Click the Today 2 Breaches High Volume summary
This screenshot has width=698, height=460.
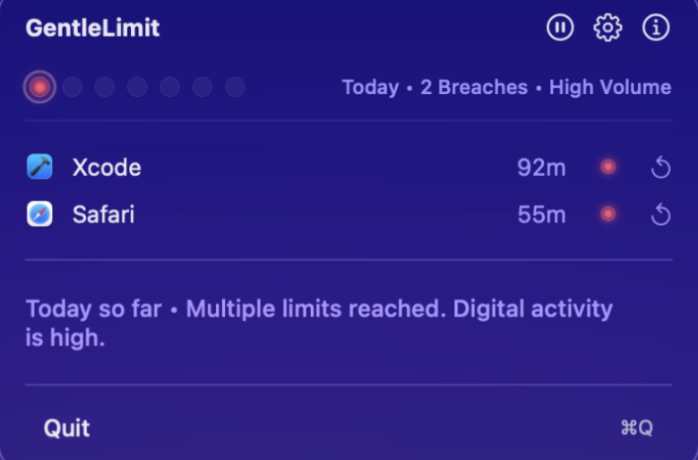click(506, 87)
